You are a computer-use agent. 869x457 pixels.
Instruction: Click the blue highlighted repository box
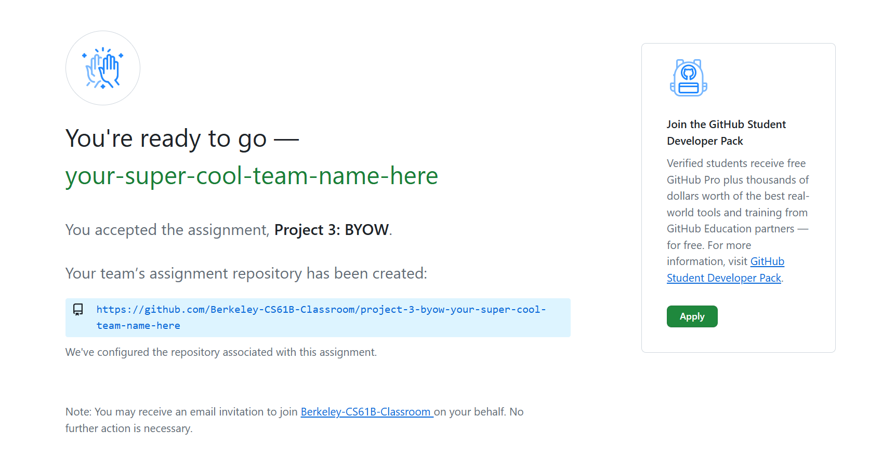(318, 317)
